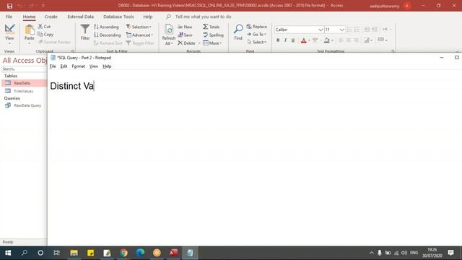Click the Save record button

(x=185, y=35)
